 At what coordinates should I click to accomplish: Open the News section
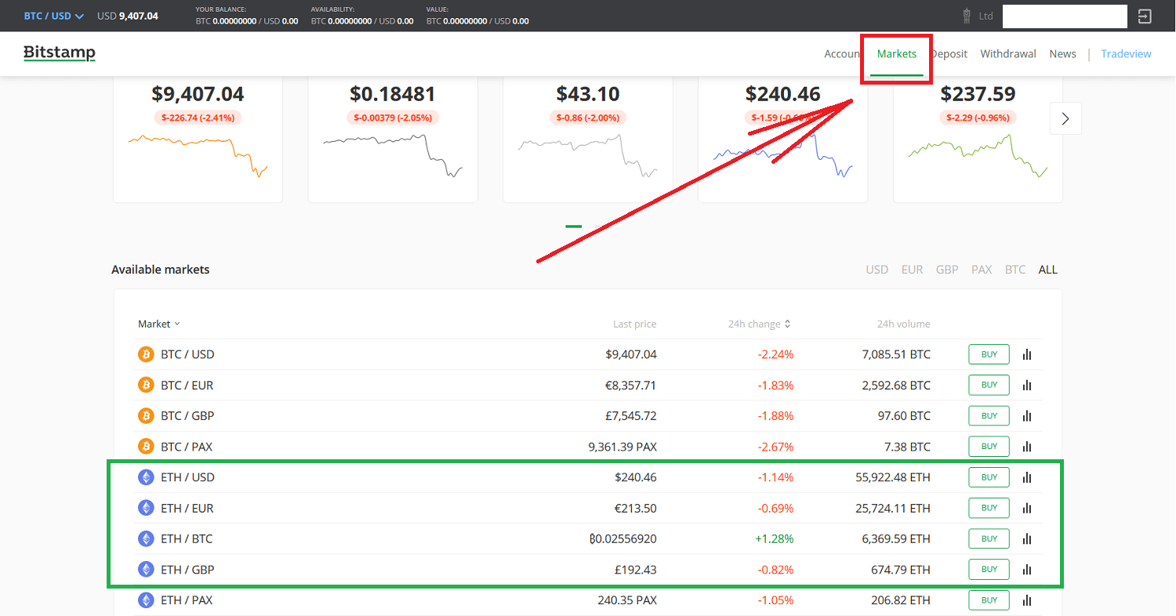point(1062,54)
